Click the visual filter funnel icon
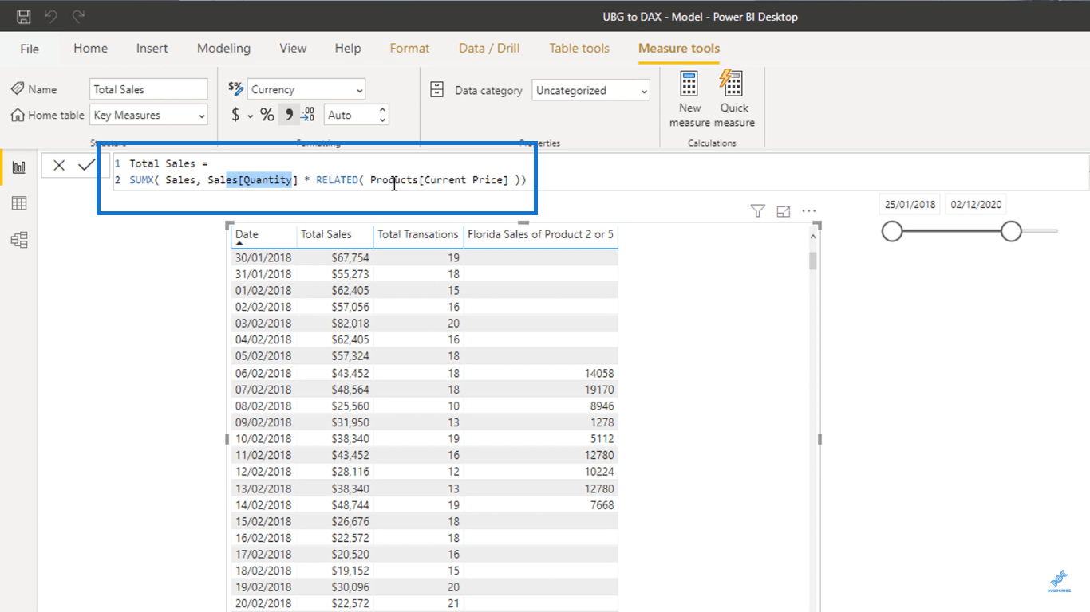The image size is (1090, 612). 758,211
